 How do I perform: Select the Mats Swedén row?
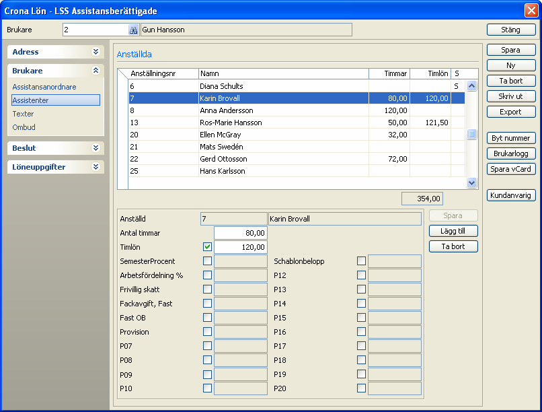(x=297, y=147)
